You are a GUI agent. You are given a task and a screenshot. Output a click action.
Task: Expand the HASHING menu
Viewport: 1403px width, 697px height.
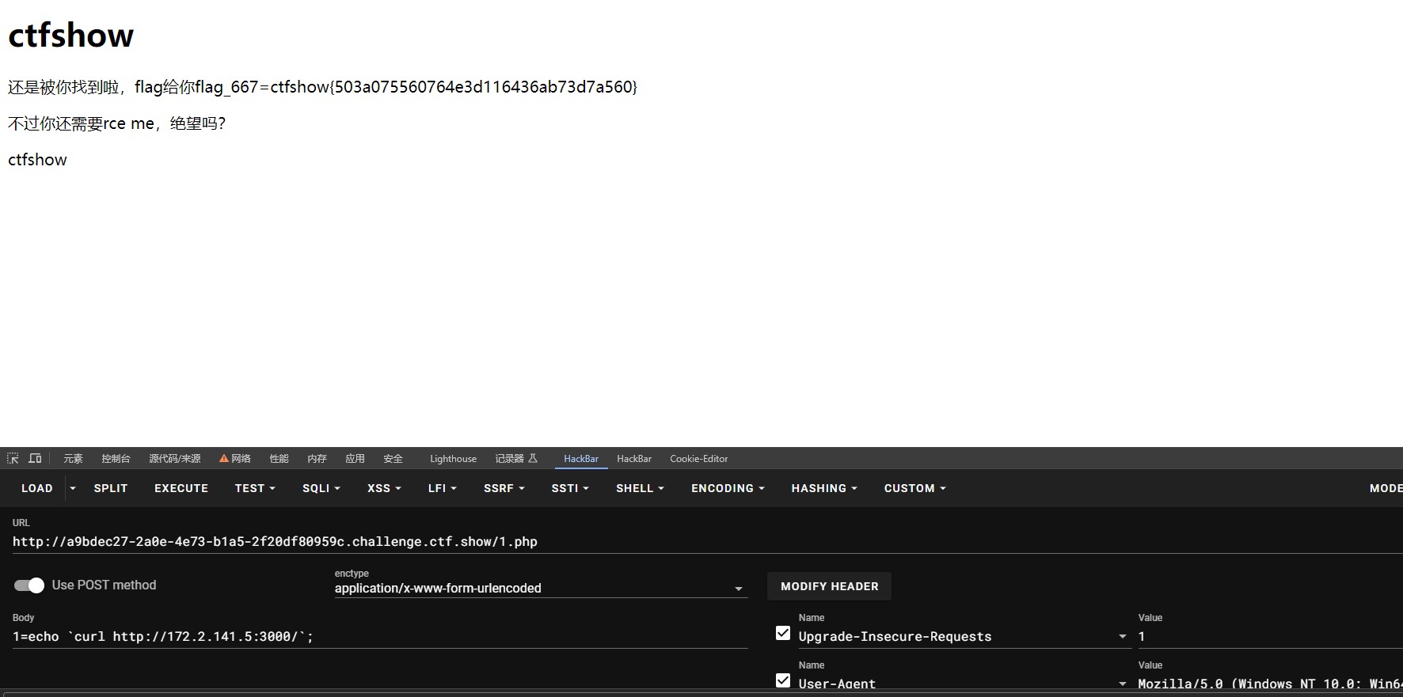click(824, 489)
